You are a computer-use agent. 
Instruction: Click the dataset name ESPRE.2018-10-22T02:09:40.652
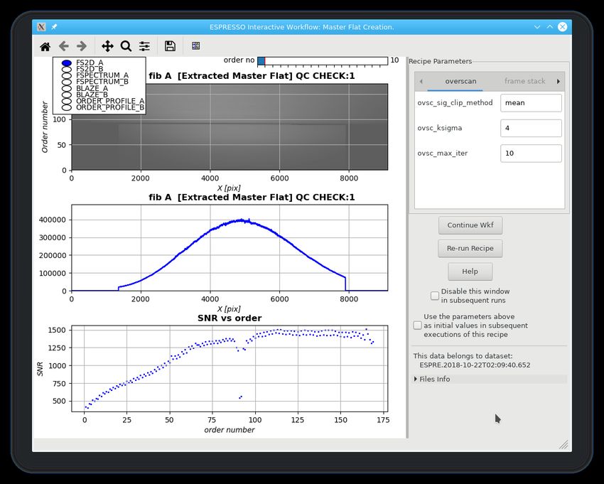point(475,365)
